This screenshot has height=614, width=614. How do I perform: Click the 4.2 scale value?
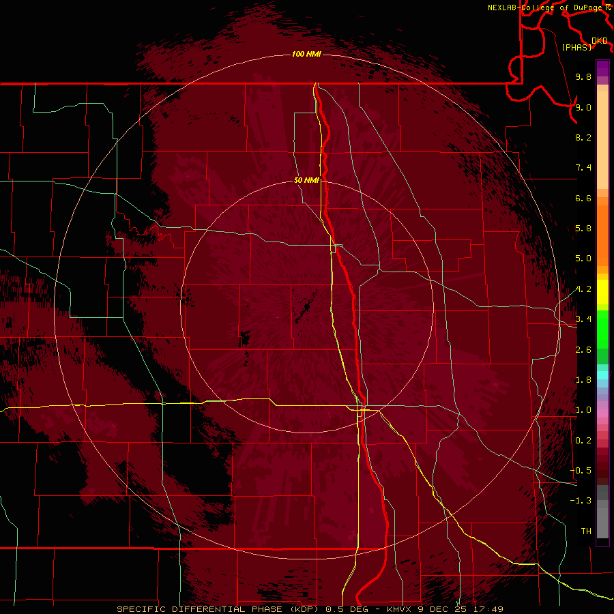click(583, 289)
